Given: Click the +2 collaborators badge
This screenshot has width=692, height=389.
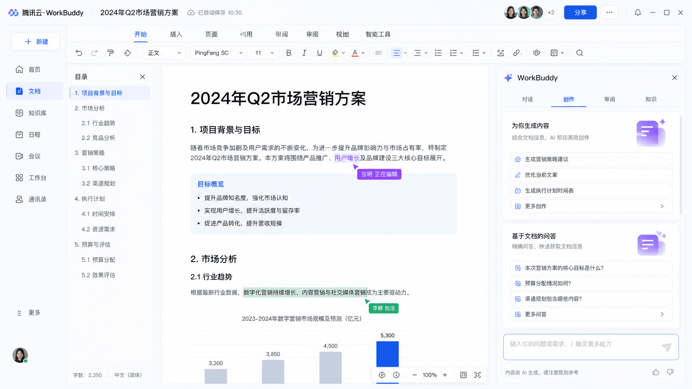Looking at the screenshot, I should [551, 12].
